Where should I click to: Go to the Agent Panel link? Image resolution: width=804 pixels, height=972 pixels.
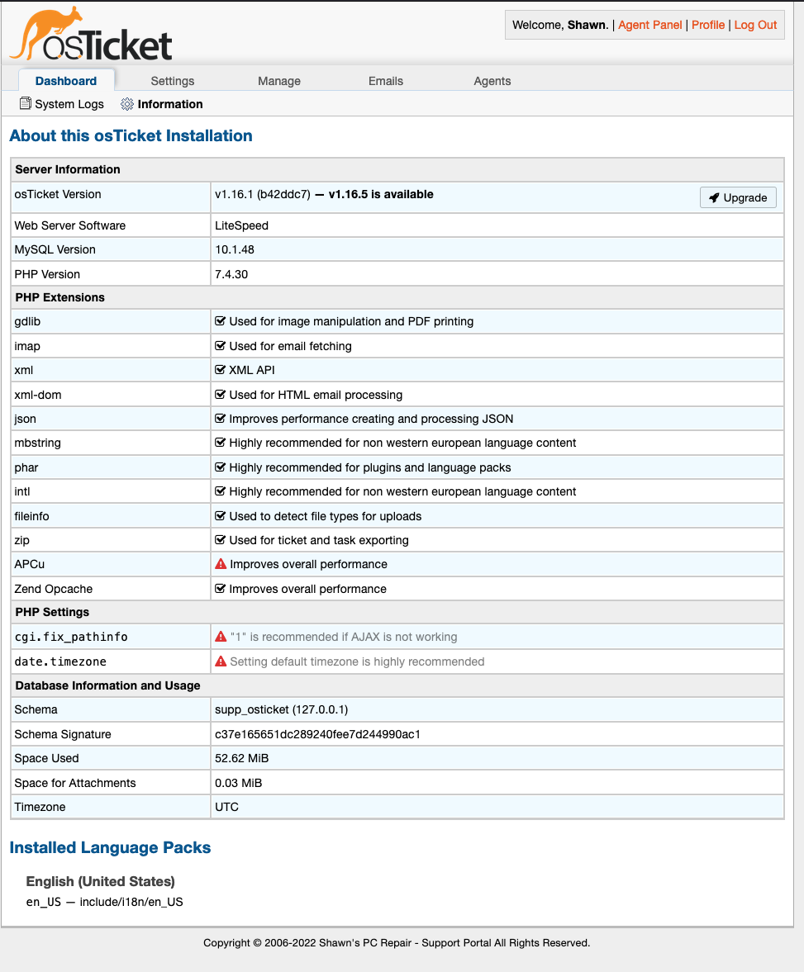click(x=649, y=25)
